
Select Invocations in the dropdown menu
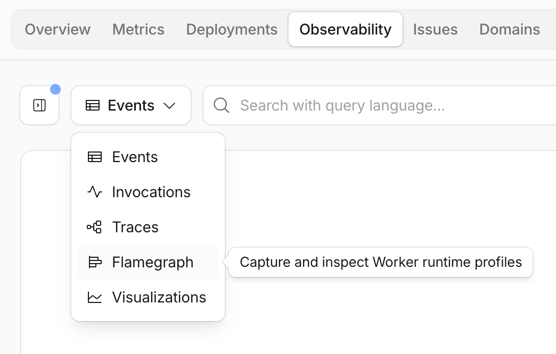coord(148,192)
